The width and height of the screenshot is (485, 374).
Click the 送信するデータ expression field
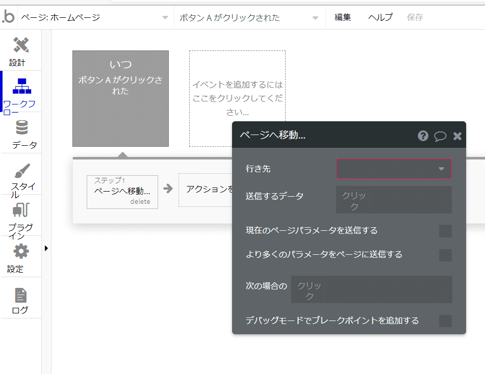pos(394,200)
